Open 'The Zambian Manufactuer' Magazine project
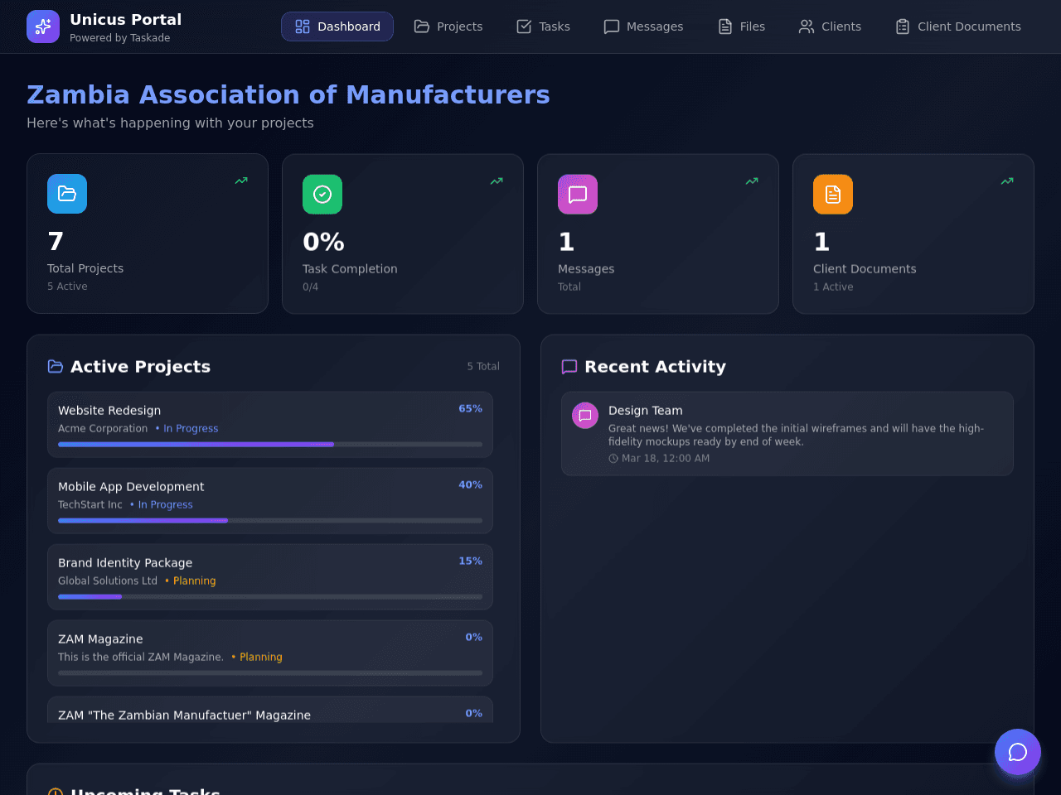 [270, 711]
